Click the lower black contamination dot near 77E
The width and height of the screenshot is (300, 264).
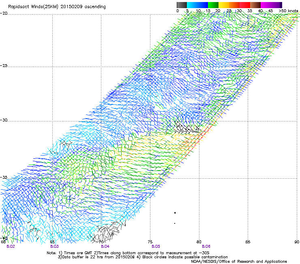tap(175, 223)
